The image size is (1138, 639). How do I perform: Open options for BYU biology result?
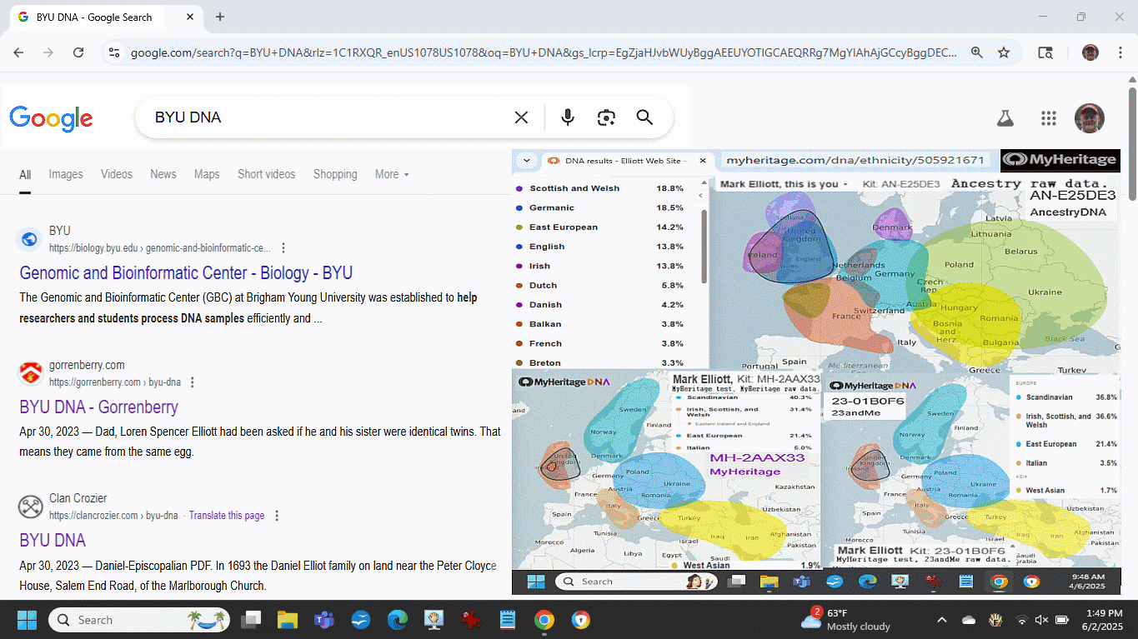click(283, 248)
